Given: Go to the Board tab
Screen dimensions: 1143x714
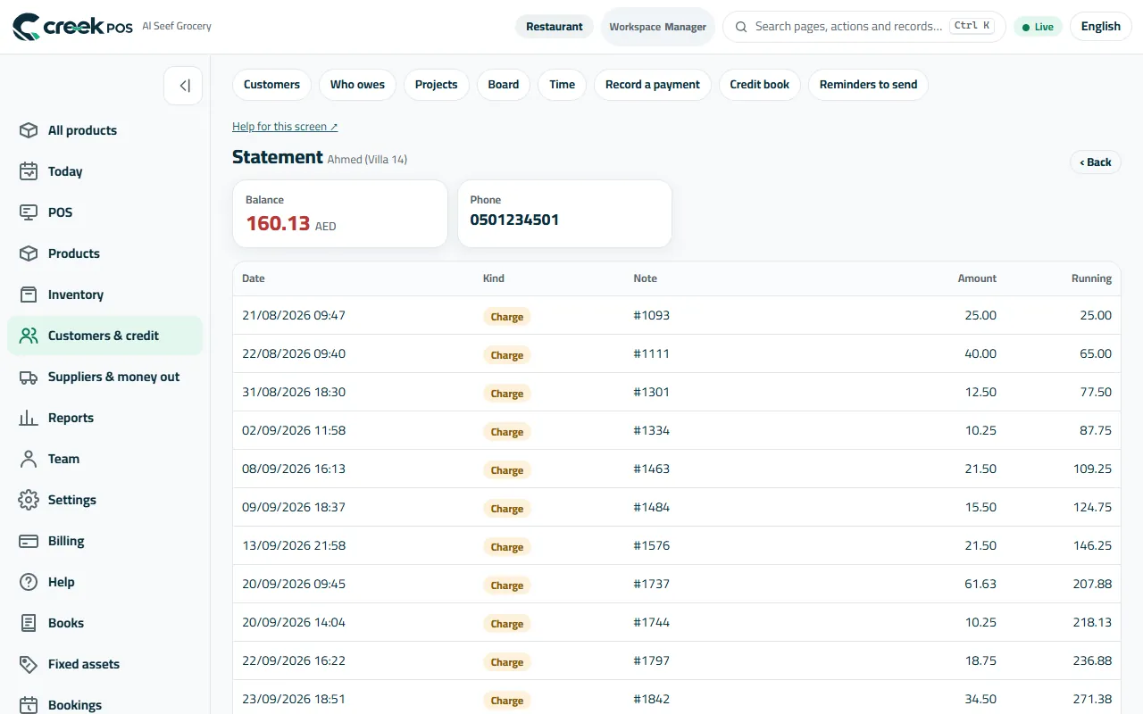Looking at the screenshot, I should tap(504, 85).
